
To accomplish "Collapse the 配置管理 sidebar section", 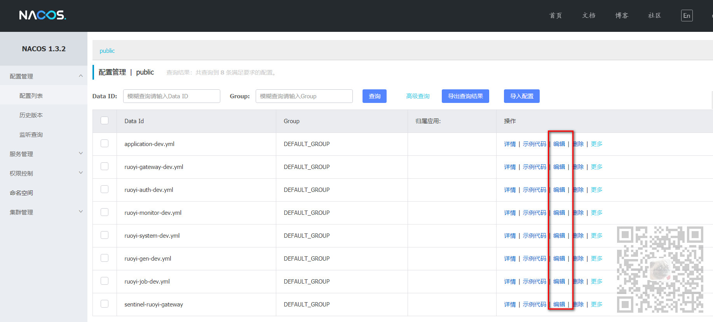I will coord(44,76).
